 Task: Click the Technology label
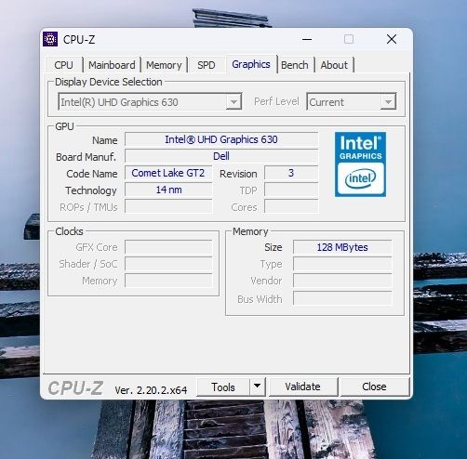coord(91,190)
